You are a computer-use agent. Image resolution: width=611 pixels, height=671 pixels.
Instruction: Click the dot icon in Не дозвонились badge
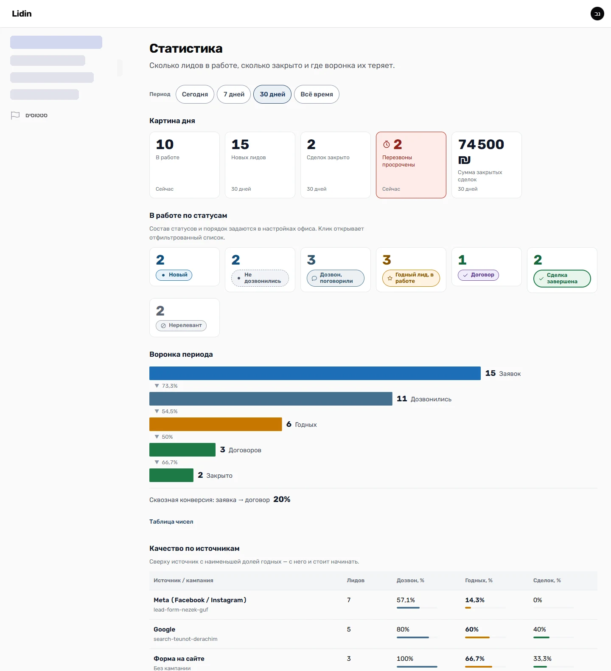coord(239,278)
